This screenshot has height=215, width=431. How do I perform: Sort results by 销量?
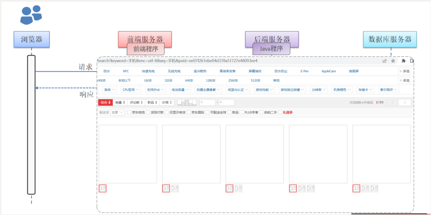click(120, 102)
